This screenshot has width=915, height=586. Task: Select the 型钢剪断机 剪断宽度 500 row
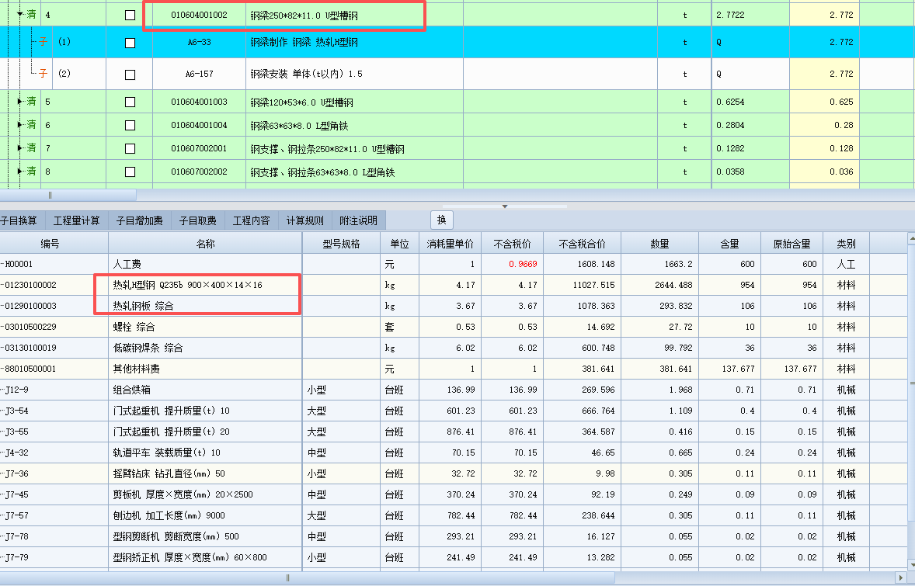click(x=454, y=537)
